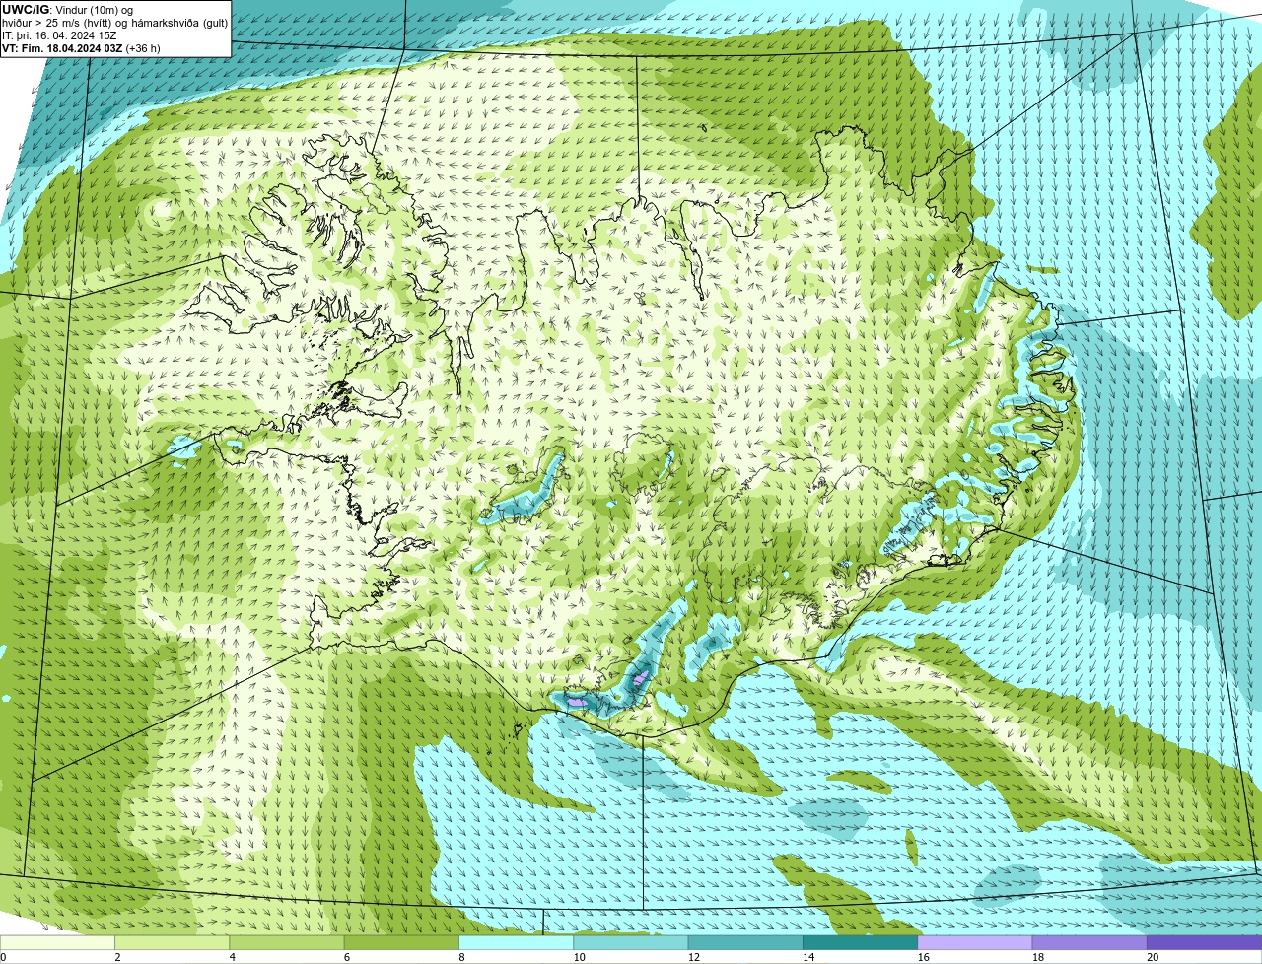Image resolution: width=1262 pixels, height=964 pixels.
Task: Click the '0' tick label on the scale
Action: click(3, 957)
